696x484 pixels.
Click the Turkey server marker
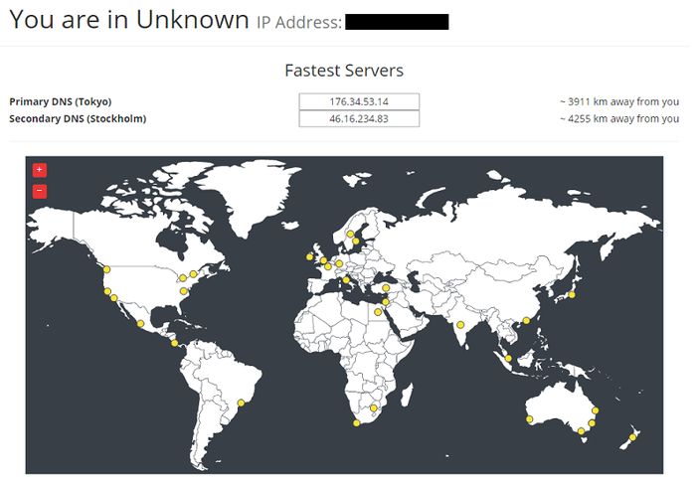386,288
